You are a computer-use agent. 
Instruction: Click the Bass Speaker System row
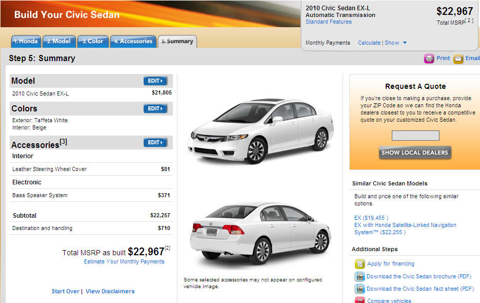(x=91, y=195)
